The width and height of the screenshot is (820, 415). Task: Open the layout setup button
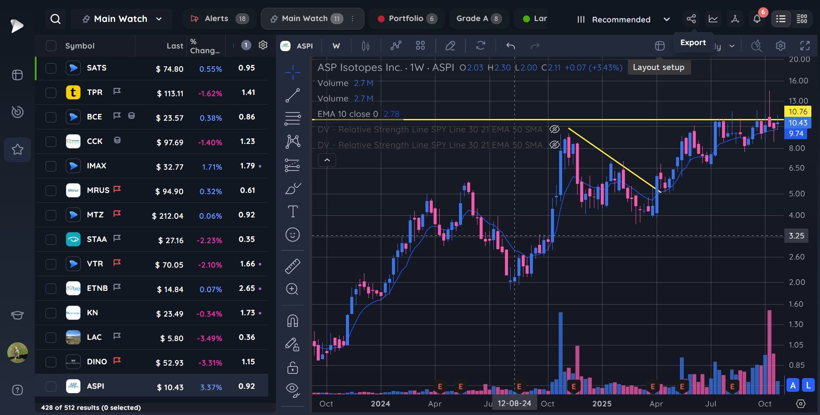pos(660,46)
